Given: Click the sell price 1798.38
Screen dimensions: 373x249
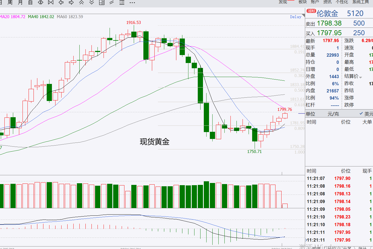Looking at the screenshot, I should point(329,23).
